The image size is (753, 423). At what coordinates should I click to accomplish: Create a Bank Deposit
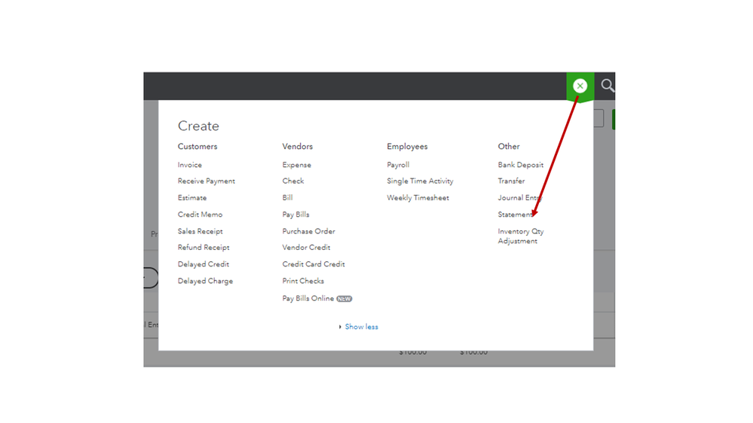pos(521,165)
